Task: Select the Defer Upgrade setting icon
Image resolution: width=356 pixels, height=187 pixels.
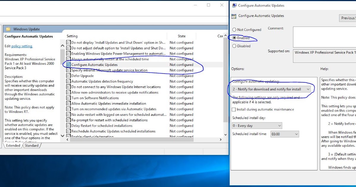Action: (x=69, y=76)
